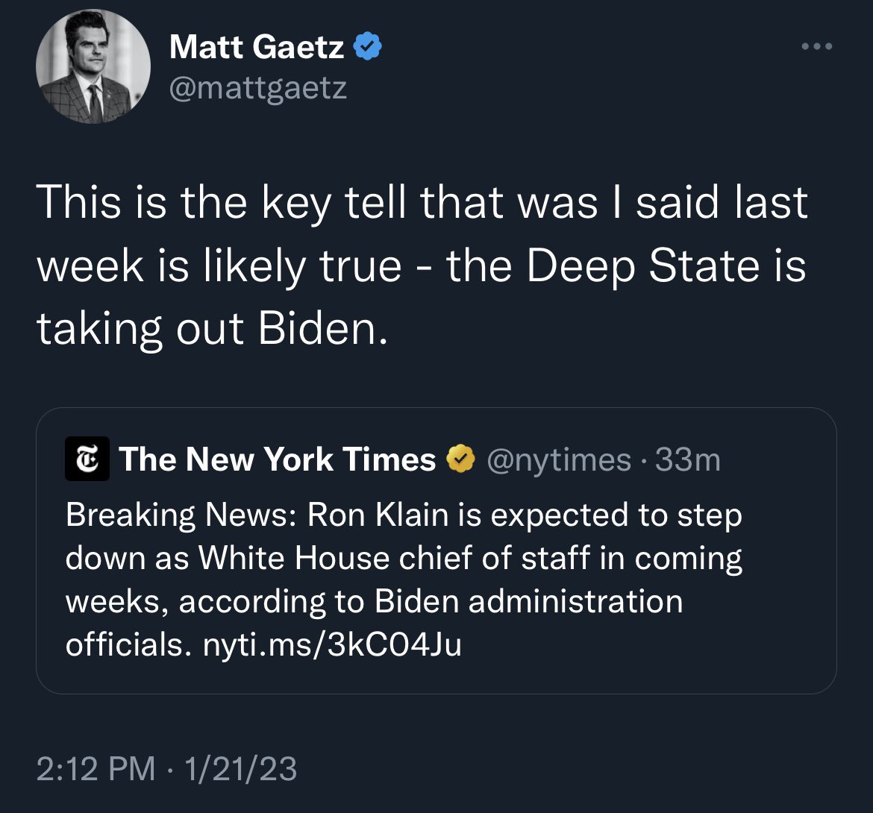
Task: Click 'taking out Biden.' in the main tweet
Action: point(213,328)
